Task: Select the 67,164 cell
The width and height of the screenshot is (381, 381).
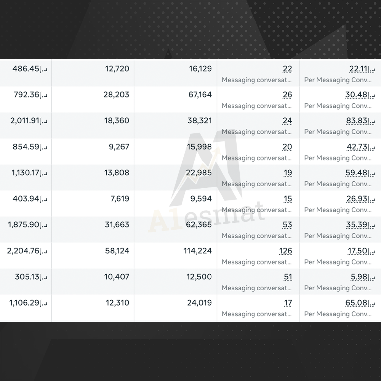Action: click(200, 95)
